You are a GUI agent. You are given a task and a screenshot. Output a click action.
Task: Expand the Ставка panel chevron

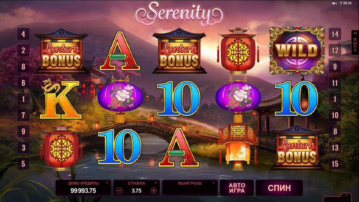pyautogui.click(x=156, y=183)
